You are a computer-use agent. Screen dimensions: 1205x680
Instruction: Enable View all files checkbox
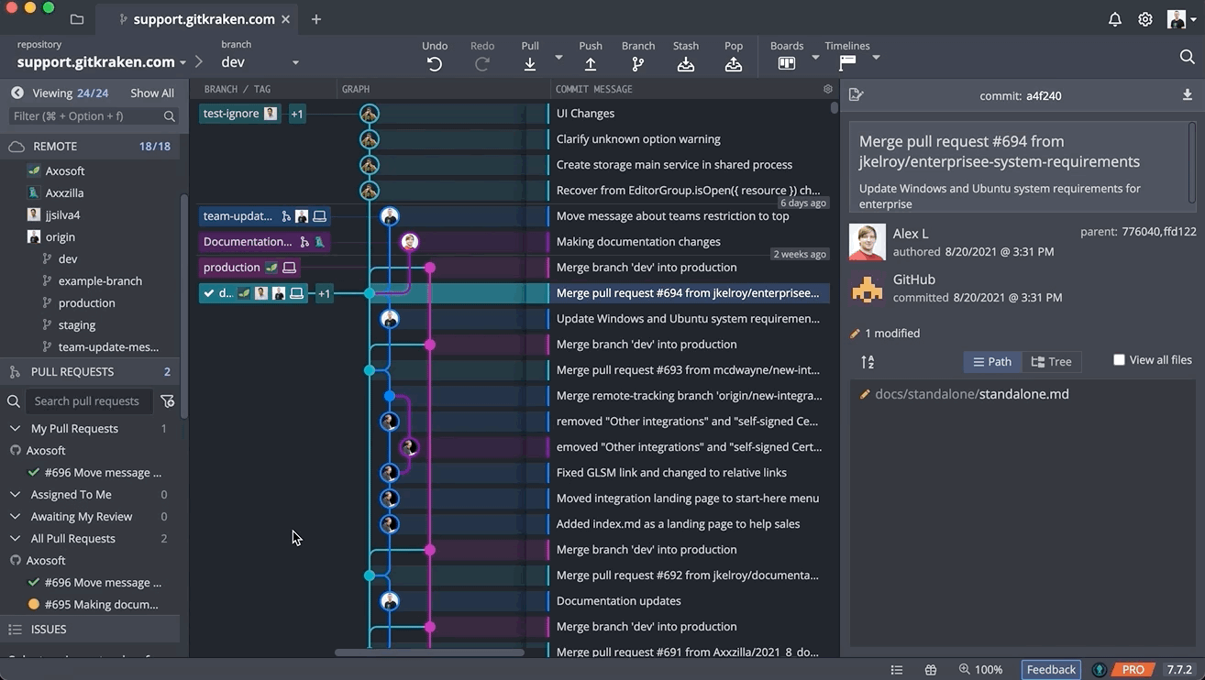(x=1119, y=360)
